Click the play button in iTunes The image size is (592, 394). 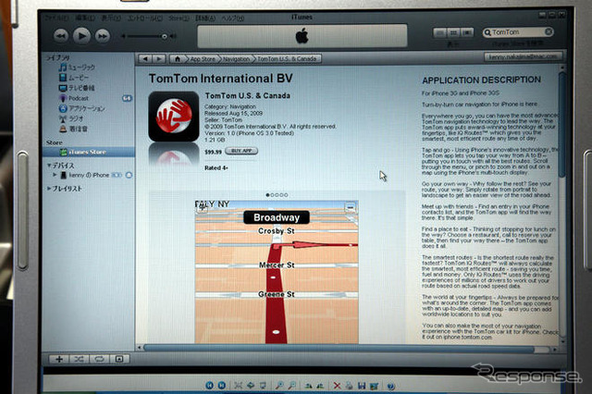(x=81, y=36)
